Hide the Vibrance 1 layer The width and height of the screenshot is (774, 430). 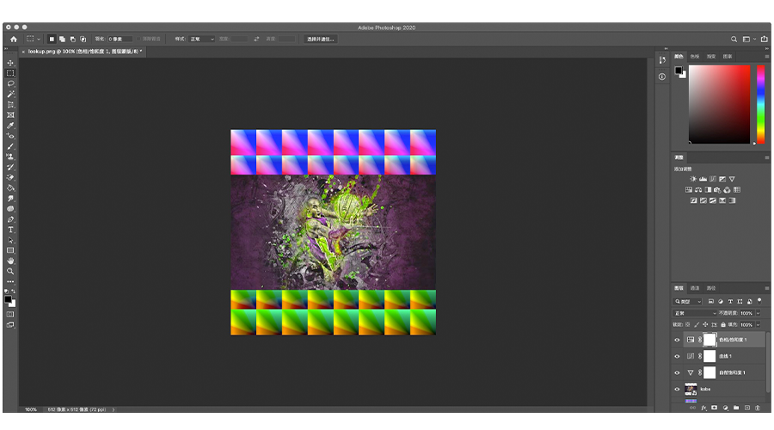coord(678,372)
